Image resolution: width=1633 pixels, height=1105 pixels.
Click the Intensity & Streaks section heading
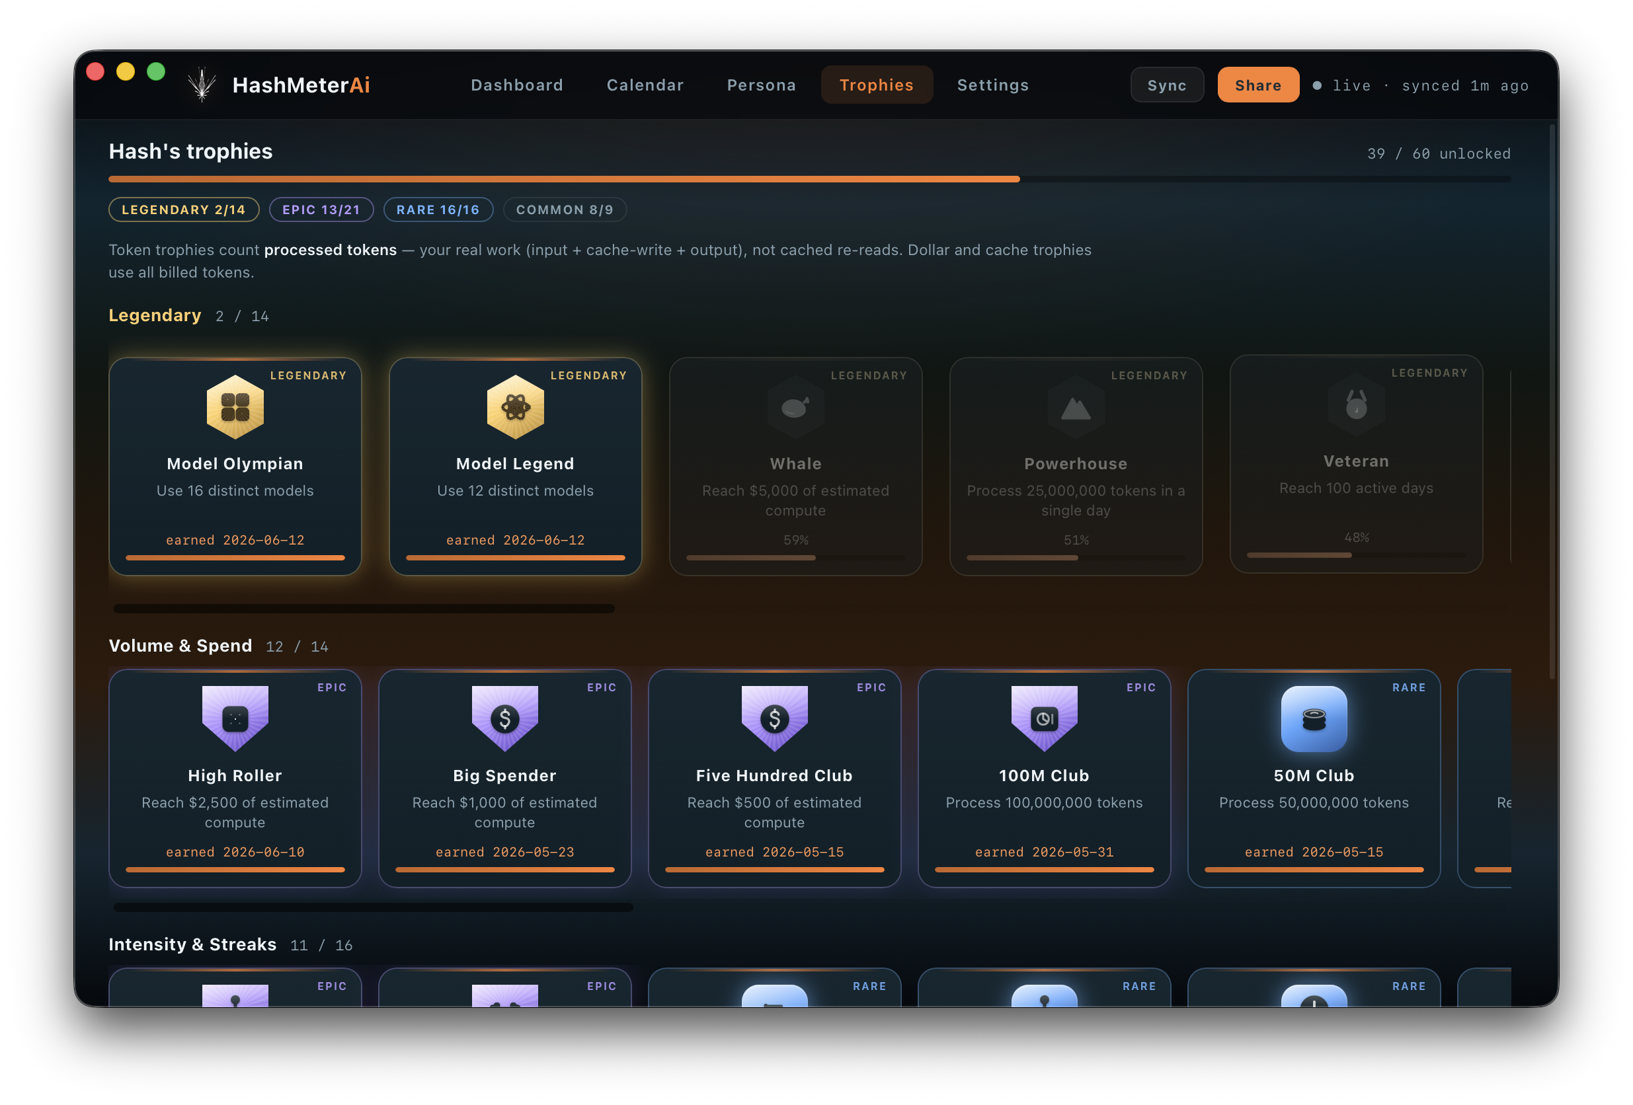coord(192,944)
